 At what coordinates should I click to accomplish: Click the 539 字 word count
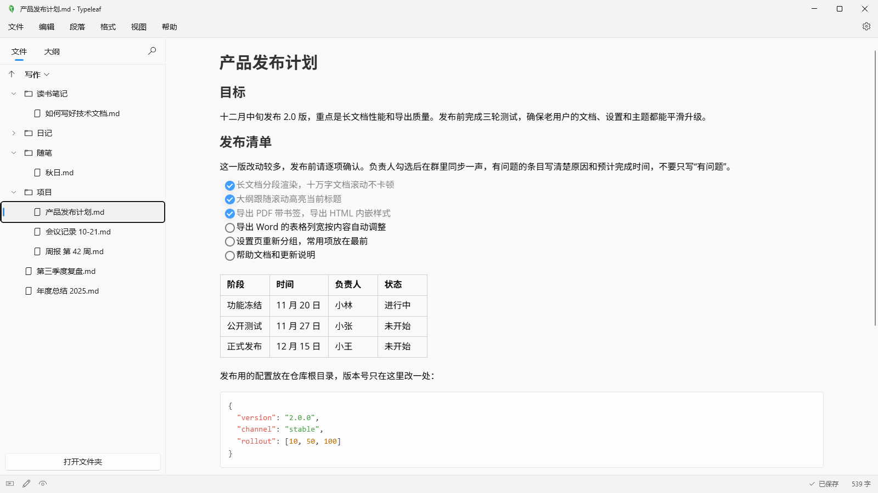pos(861,484)
